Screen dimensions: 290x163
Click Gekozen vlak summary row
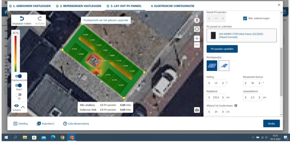click(105, 110)
